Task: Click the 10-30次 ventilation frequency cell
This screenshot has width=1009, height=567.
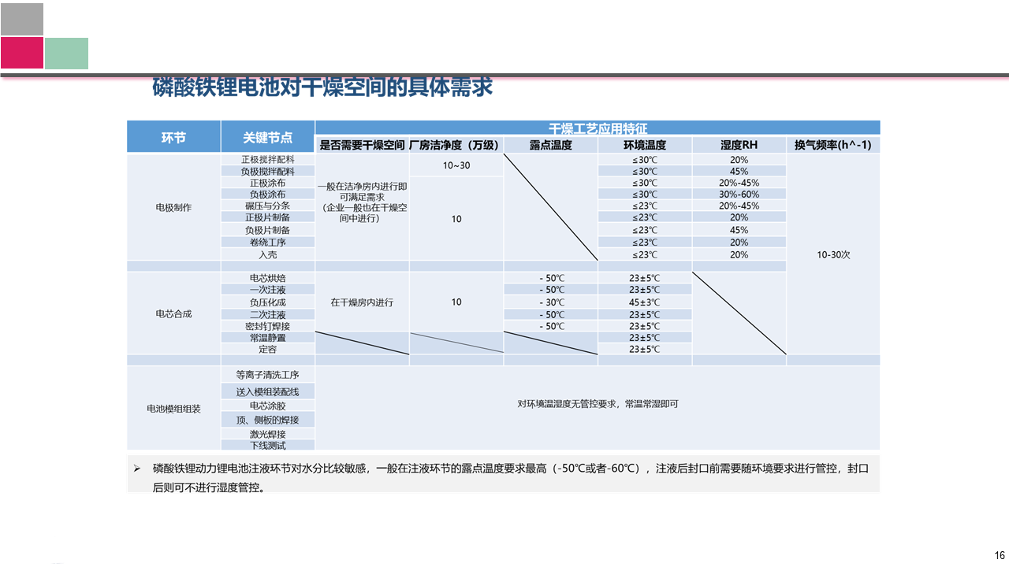Action: point(833,254)
